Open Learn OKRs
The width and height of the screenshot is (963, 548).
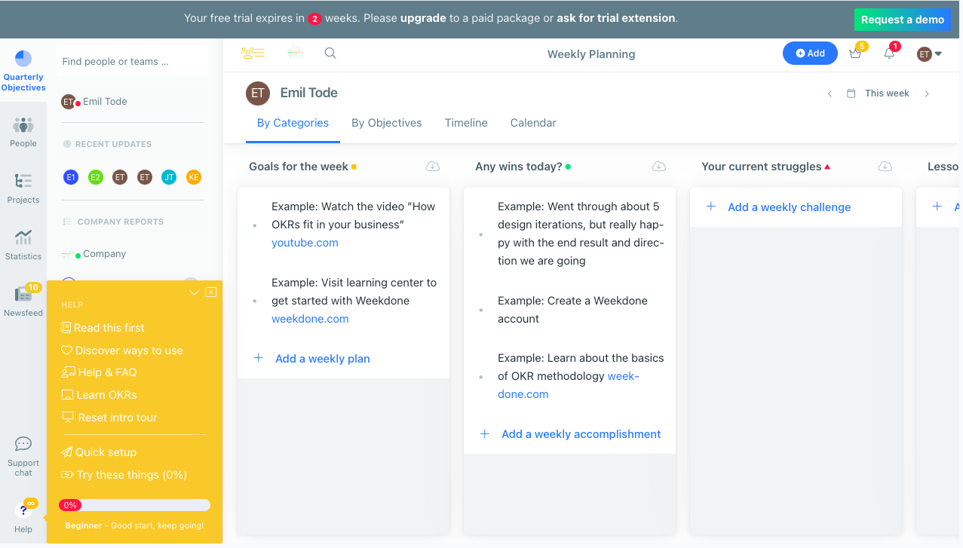(99, 395)
